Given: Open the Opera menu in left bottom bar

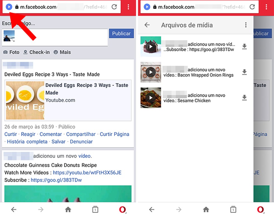Looking at the screenshot, I should coord(123,209).
